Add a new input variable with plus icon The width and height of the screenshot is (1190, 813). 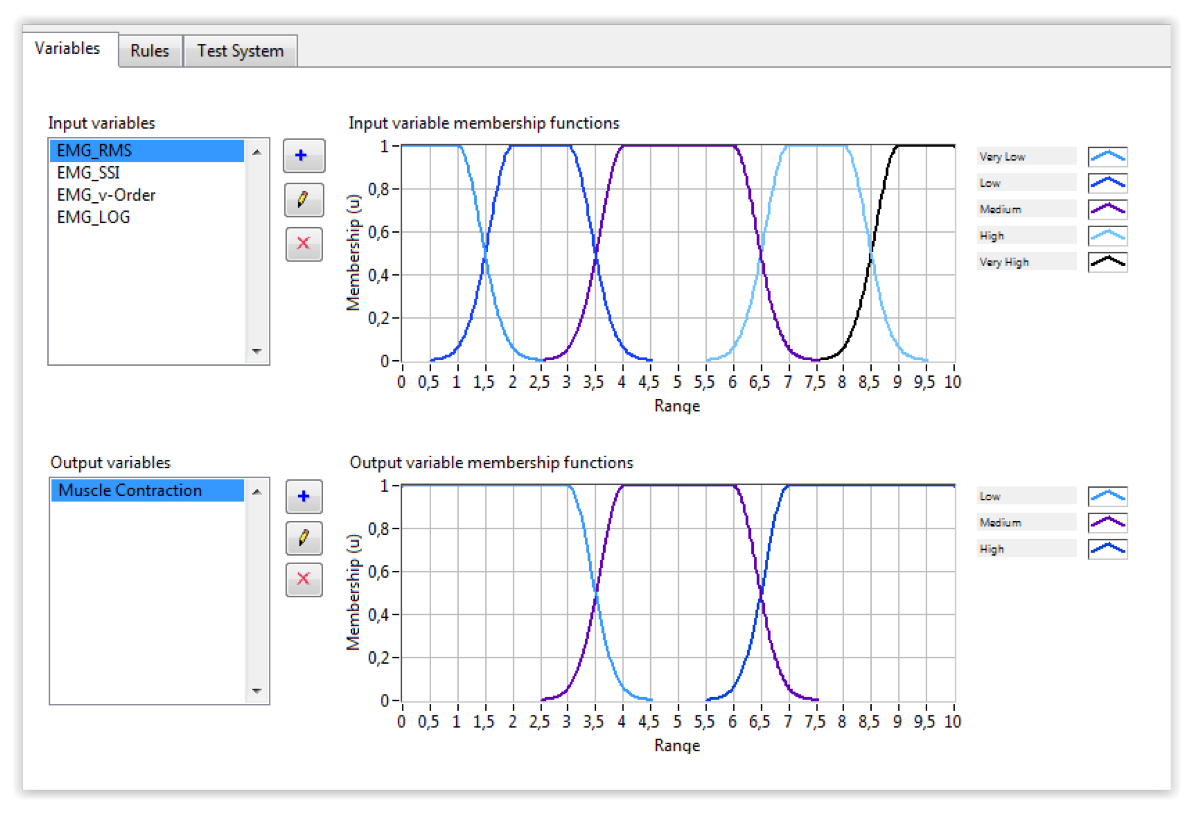303,156
